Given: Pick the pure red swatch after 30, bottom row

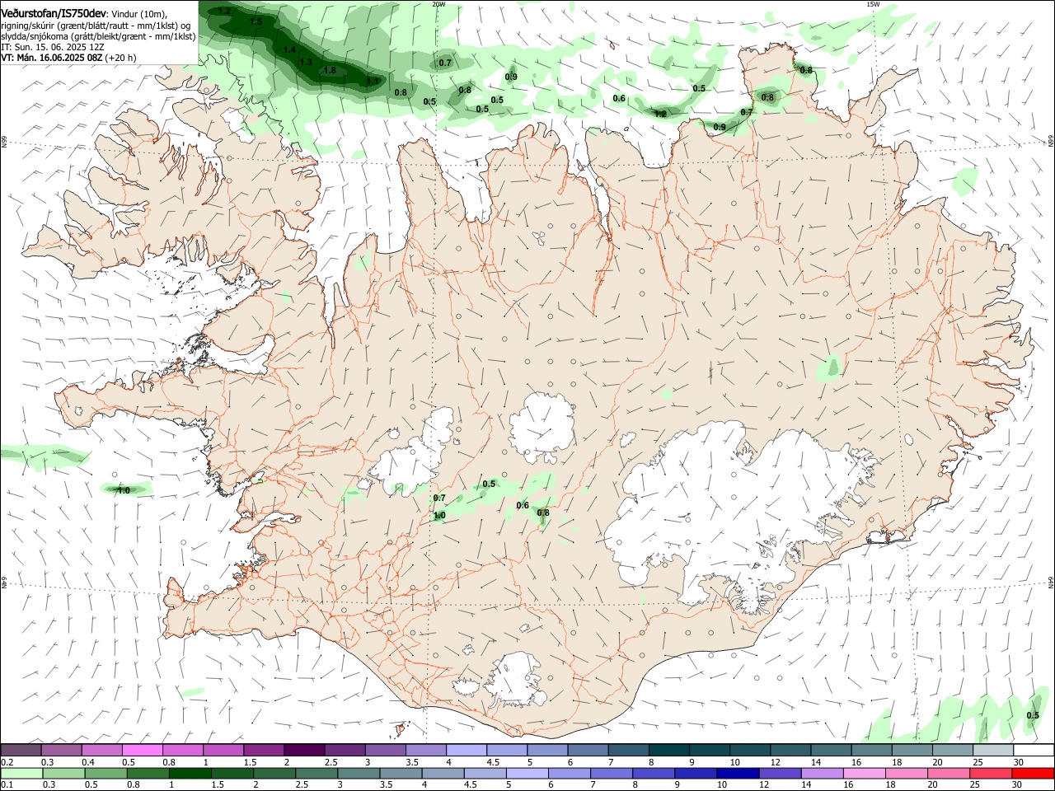Looking at the screenshot, I should [x=1033, y=773].
